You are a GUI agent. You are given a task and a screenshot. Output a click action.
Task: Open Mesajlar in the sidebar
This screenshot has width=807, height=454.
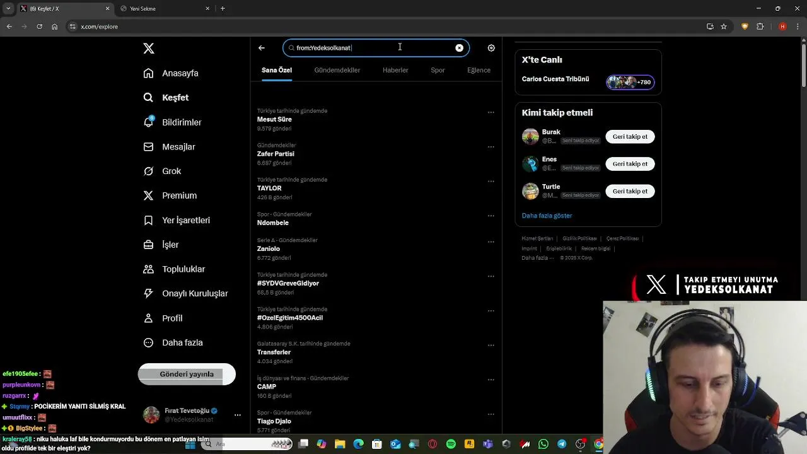tap(169, 147)
